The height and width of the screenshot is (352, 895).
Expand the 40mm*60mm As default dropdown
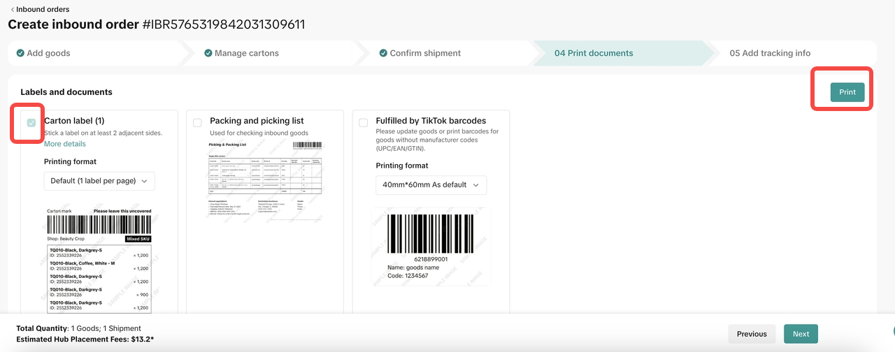[431, 185]
